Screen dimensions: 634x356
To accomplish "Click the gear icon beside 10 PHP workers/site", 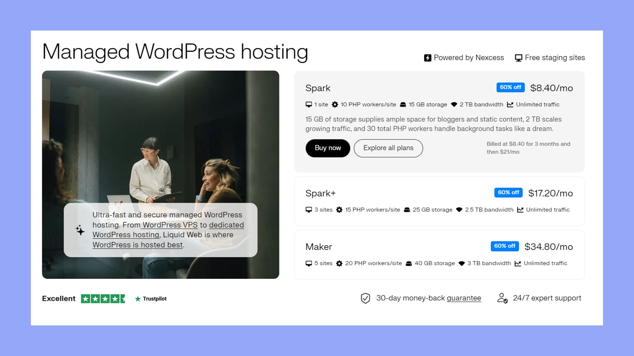I will (335, 104).
